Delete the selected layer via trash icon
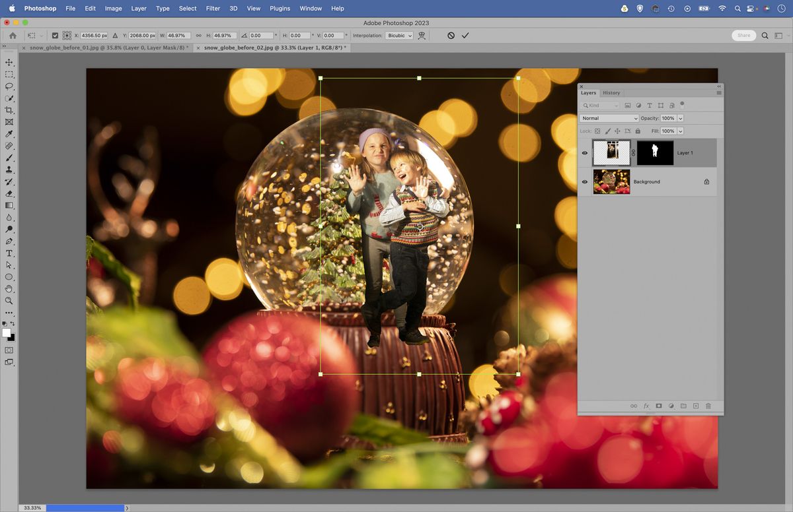 click(708, 406)
